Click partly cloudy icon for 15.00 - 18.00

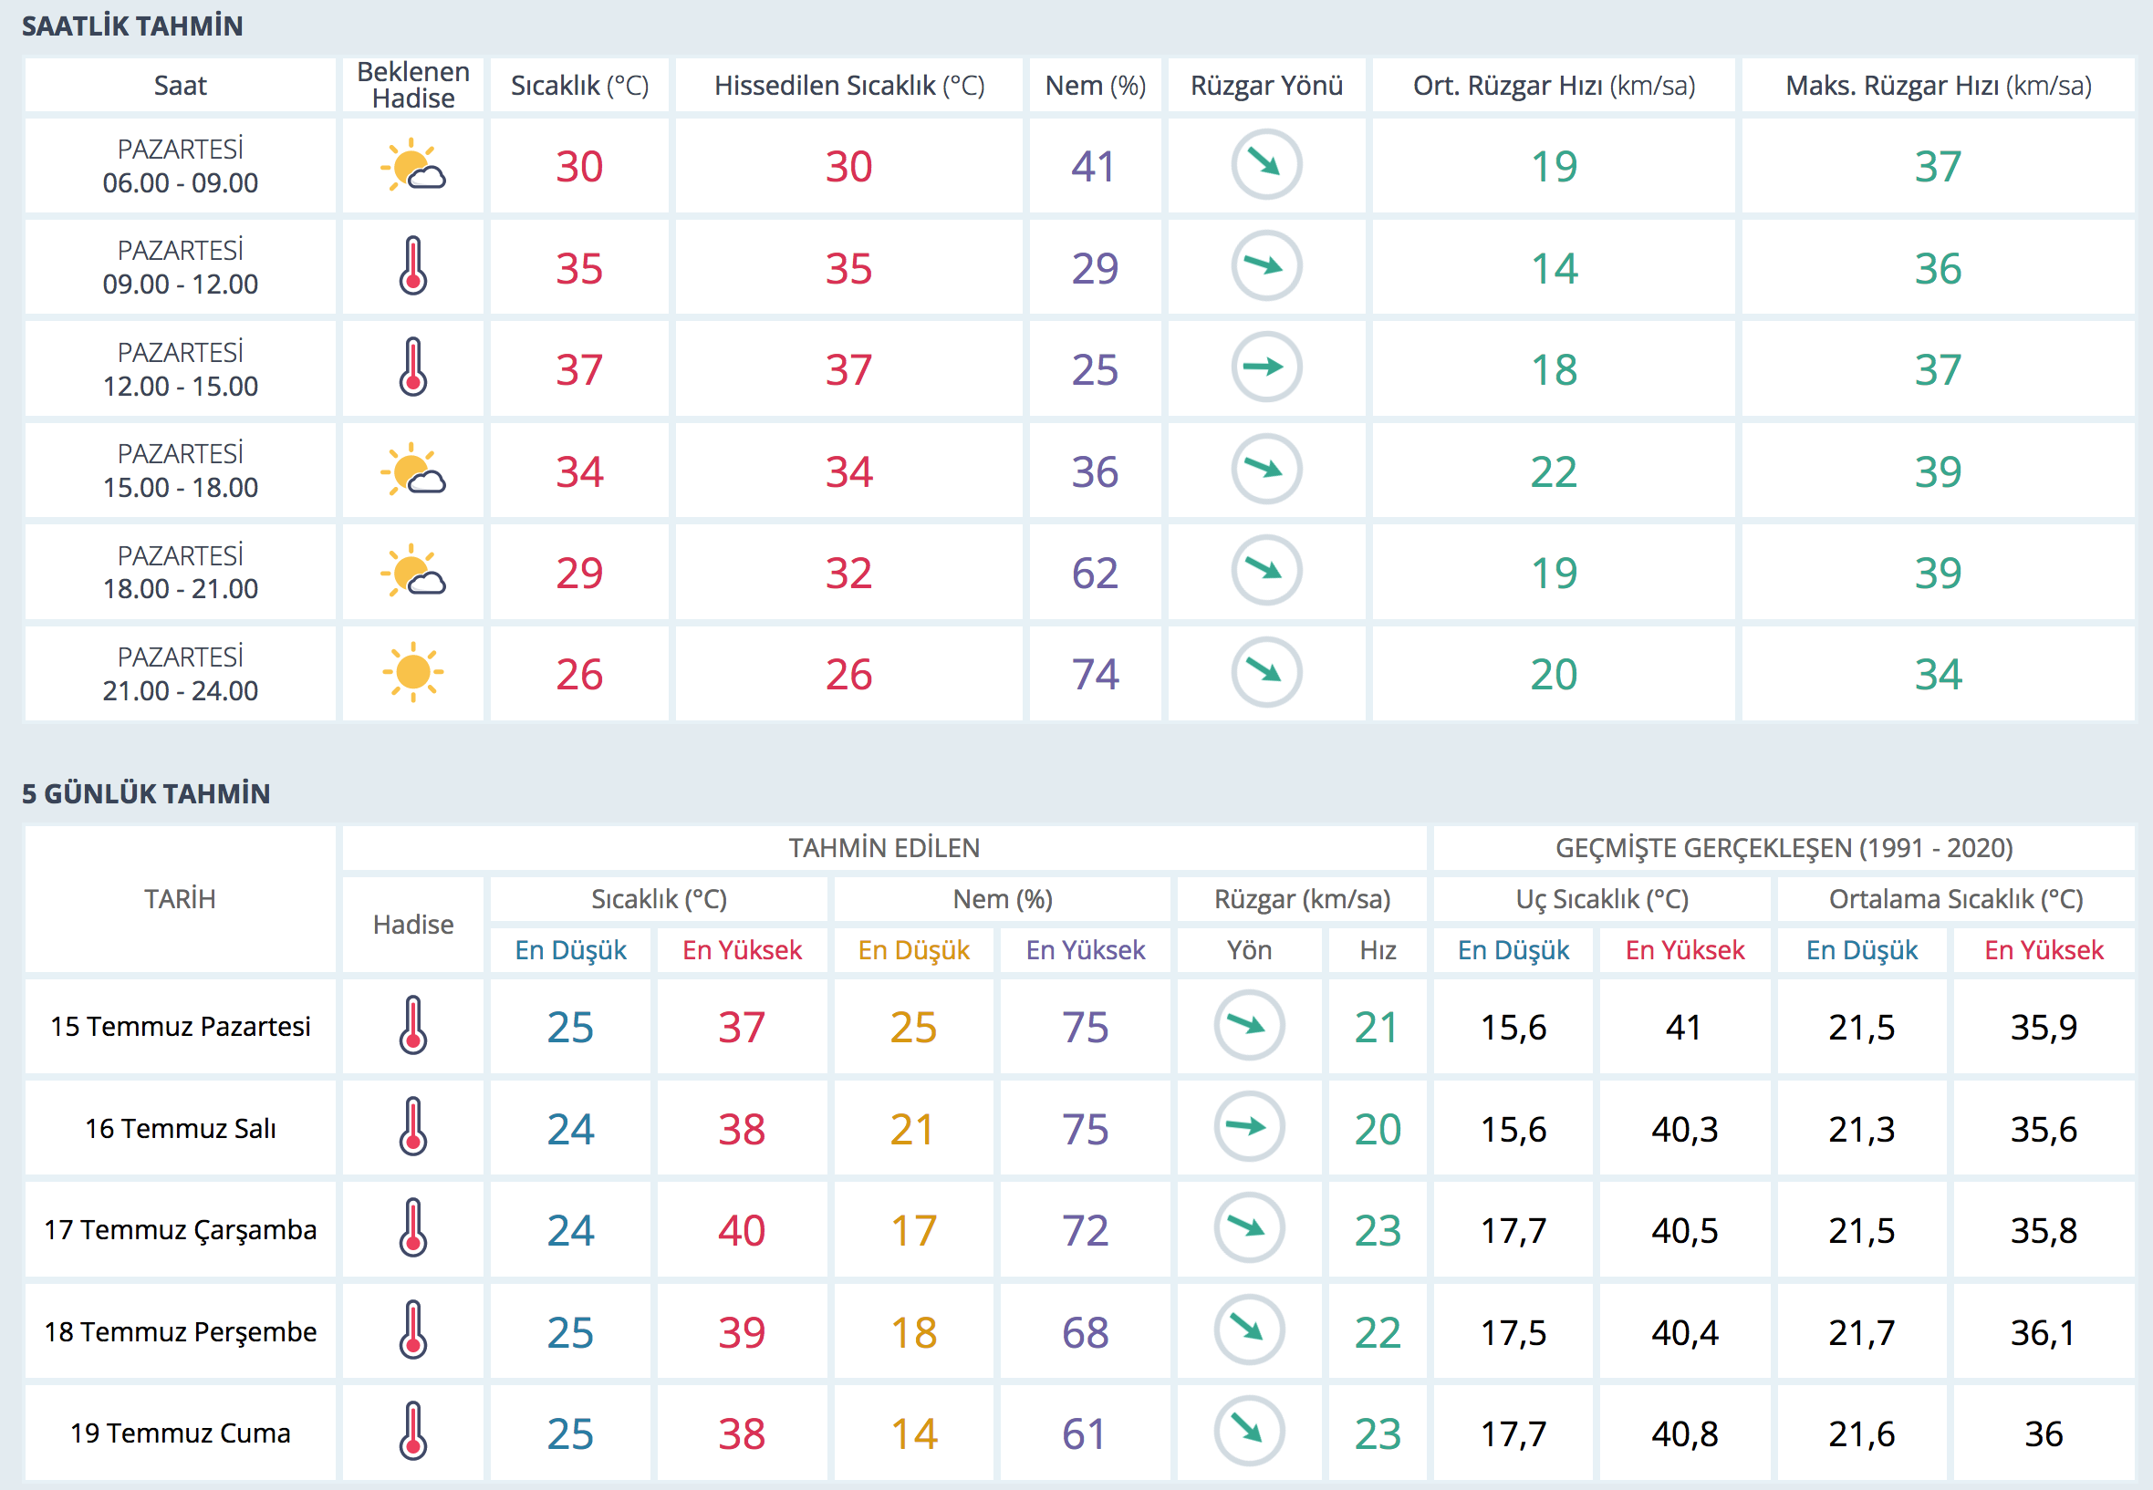coord(413,470)
